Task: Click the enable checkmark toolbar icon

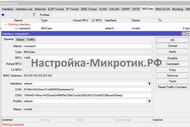Action: (x=15, y=15)
